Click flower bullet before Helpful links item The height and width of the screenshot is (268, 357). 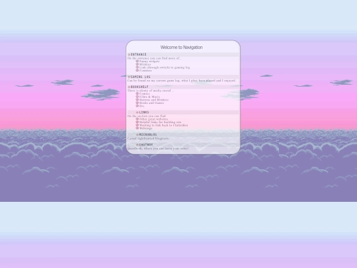pyautogui.click(x=137, y=122)
